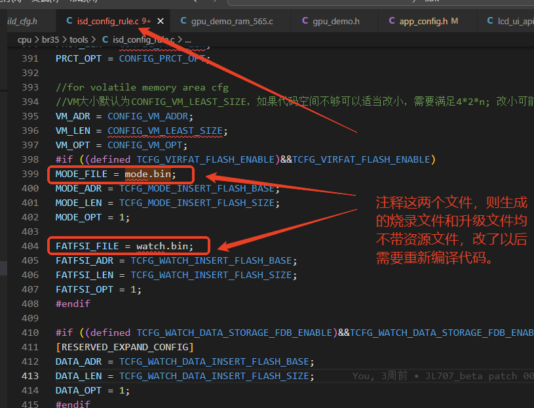Open the br35 breadcrumb dropdown
This screenshot has height=408, width=534.
click(50, 40)
